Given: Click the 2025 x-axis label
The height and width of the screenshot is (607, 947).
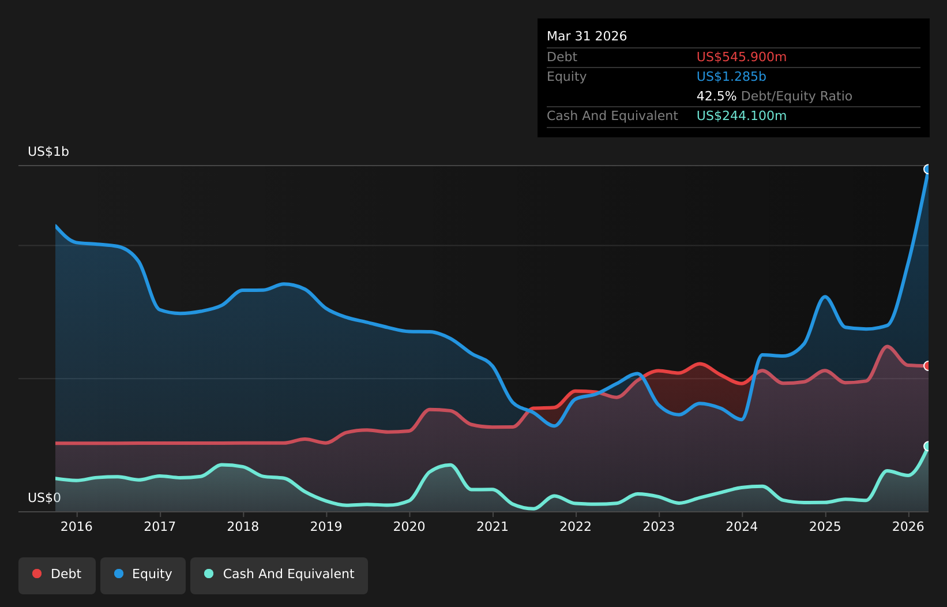Looking at the screenshot, I should (825, 526).
